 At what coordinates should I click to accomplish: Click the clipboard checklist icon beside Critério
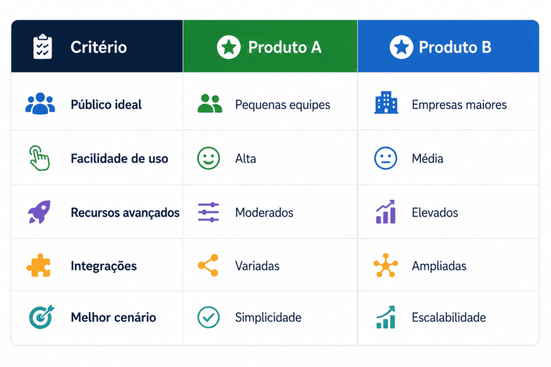tap(43, 46)
